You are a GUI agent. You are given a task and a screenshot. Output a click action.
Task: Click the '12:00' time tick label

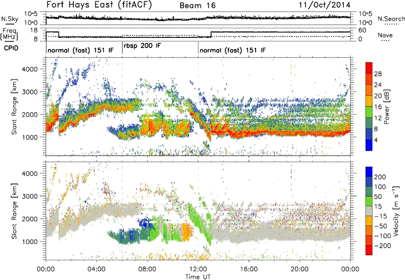click(198, 269)
